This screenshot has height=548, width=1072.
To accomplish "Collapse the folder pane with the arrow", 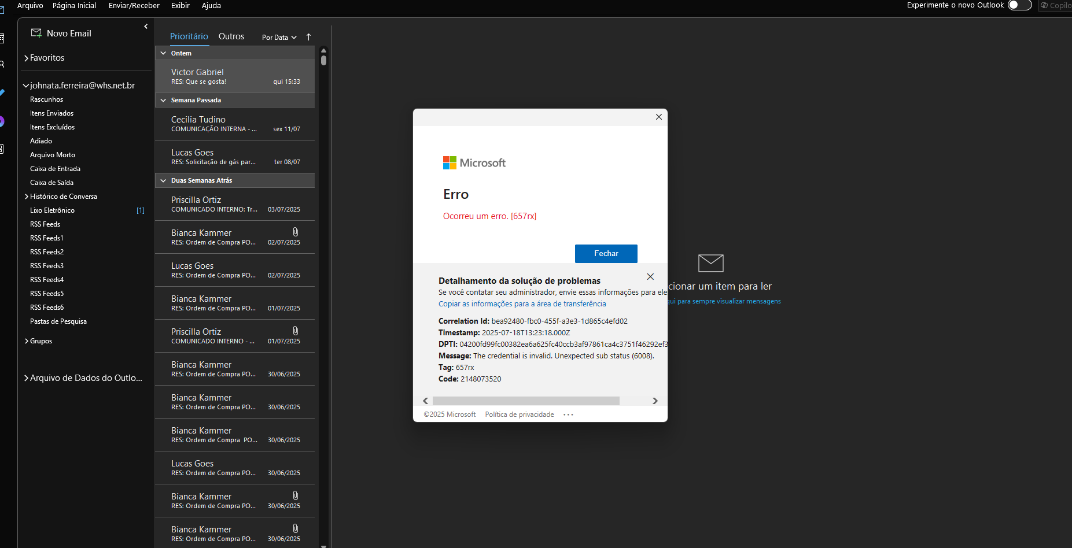I will [x=146, y=26].
